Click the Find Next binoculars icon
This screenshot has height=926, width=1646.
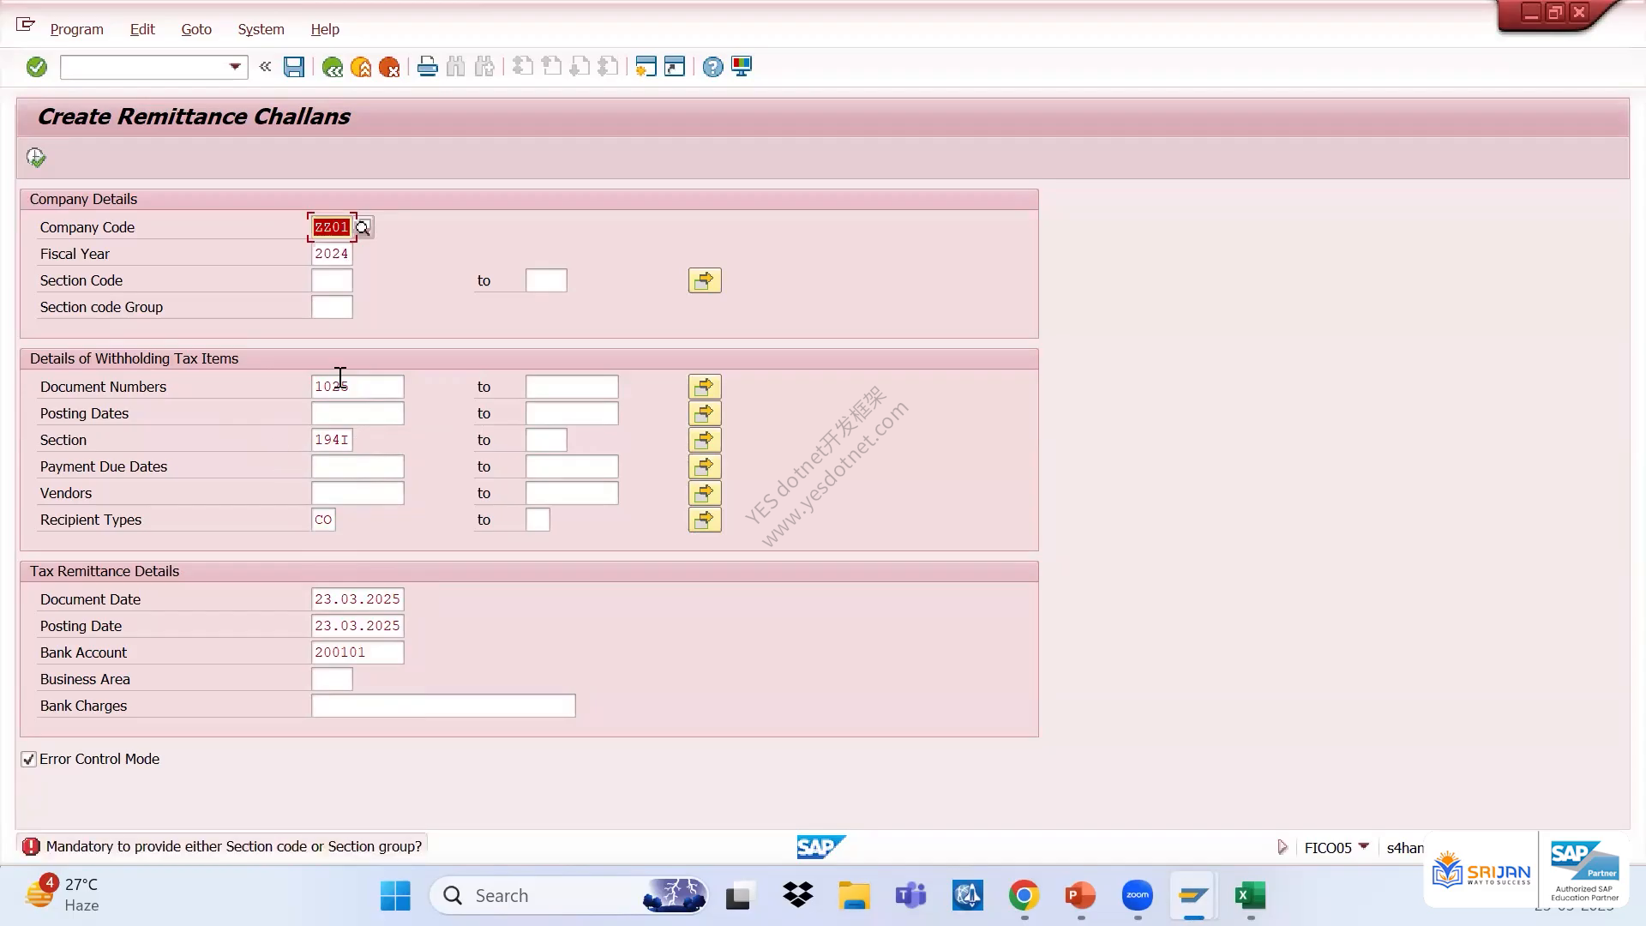484,67
